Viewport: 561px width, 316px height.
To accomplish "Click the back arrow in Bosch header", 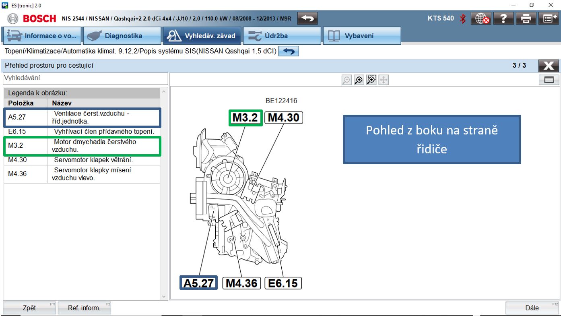I will point(307,19).
